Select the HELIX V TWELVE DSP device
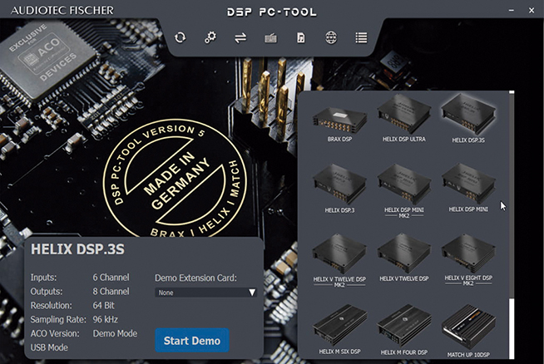 (x=403, y=258)
